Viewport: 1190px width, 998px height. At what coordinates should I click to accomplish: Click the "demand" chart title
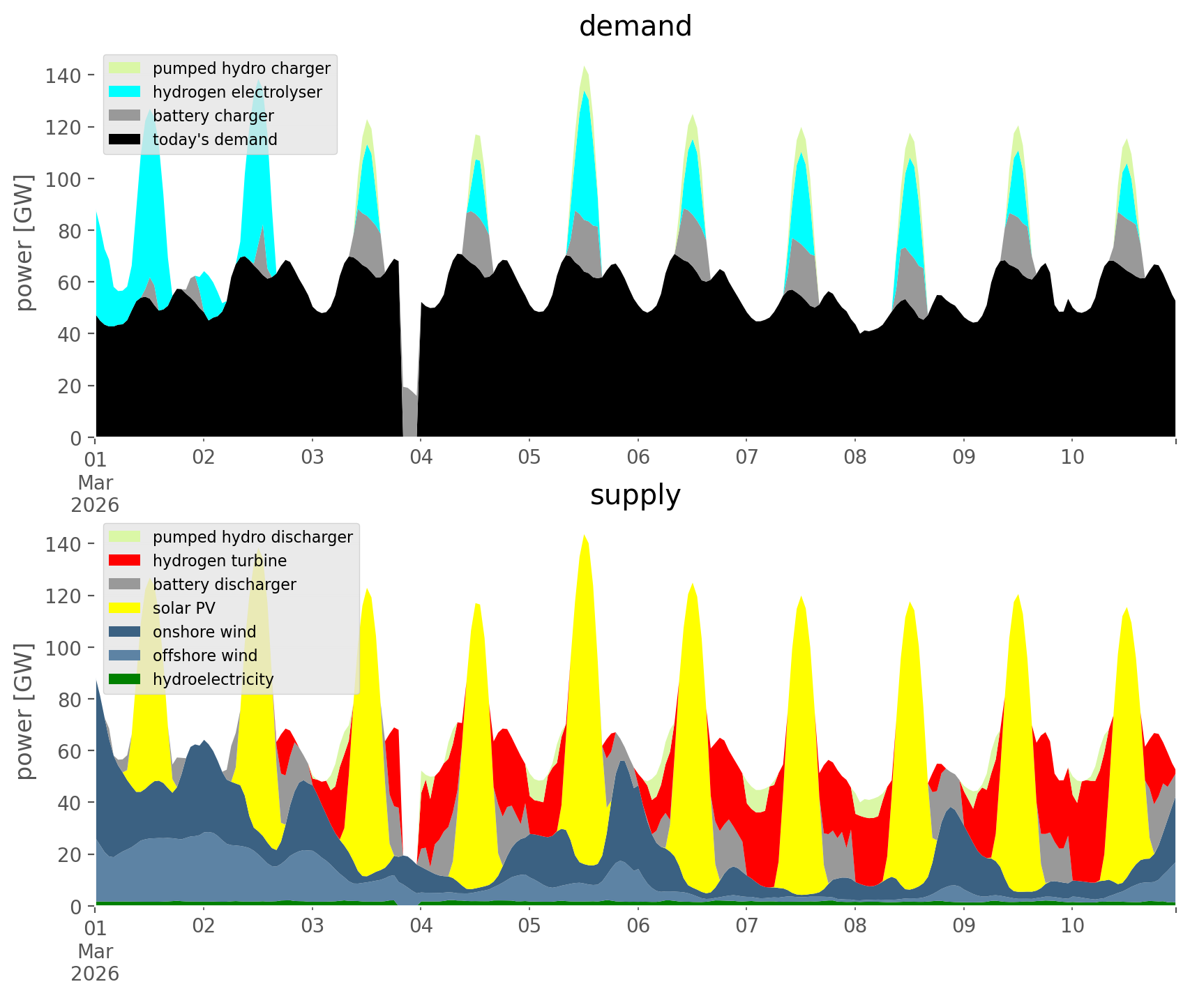[635, 27]
